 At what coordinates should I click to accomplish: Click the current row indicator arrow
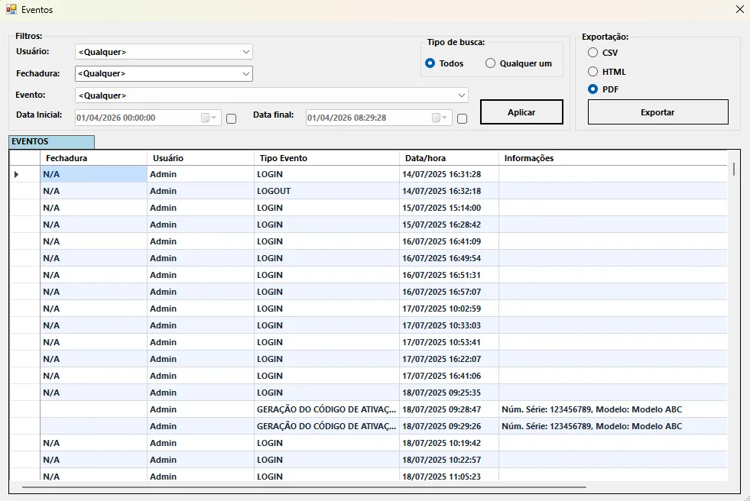[16, 174]
